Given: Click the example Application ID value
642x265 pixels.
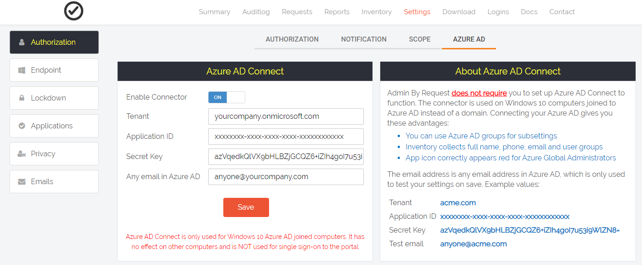Looking at the screenshot, I should [x=505, y=217].
